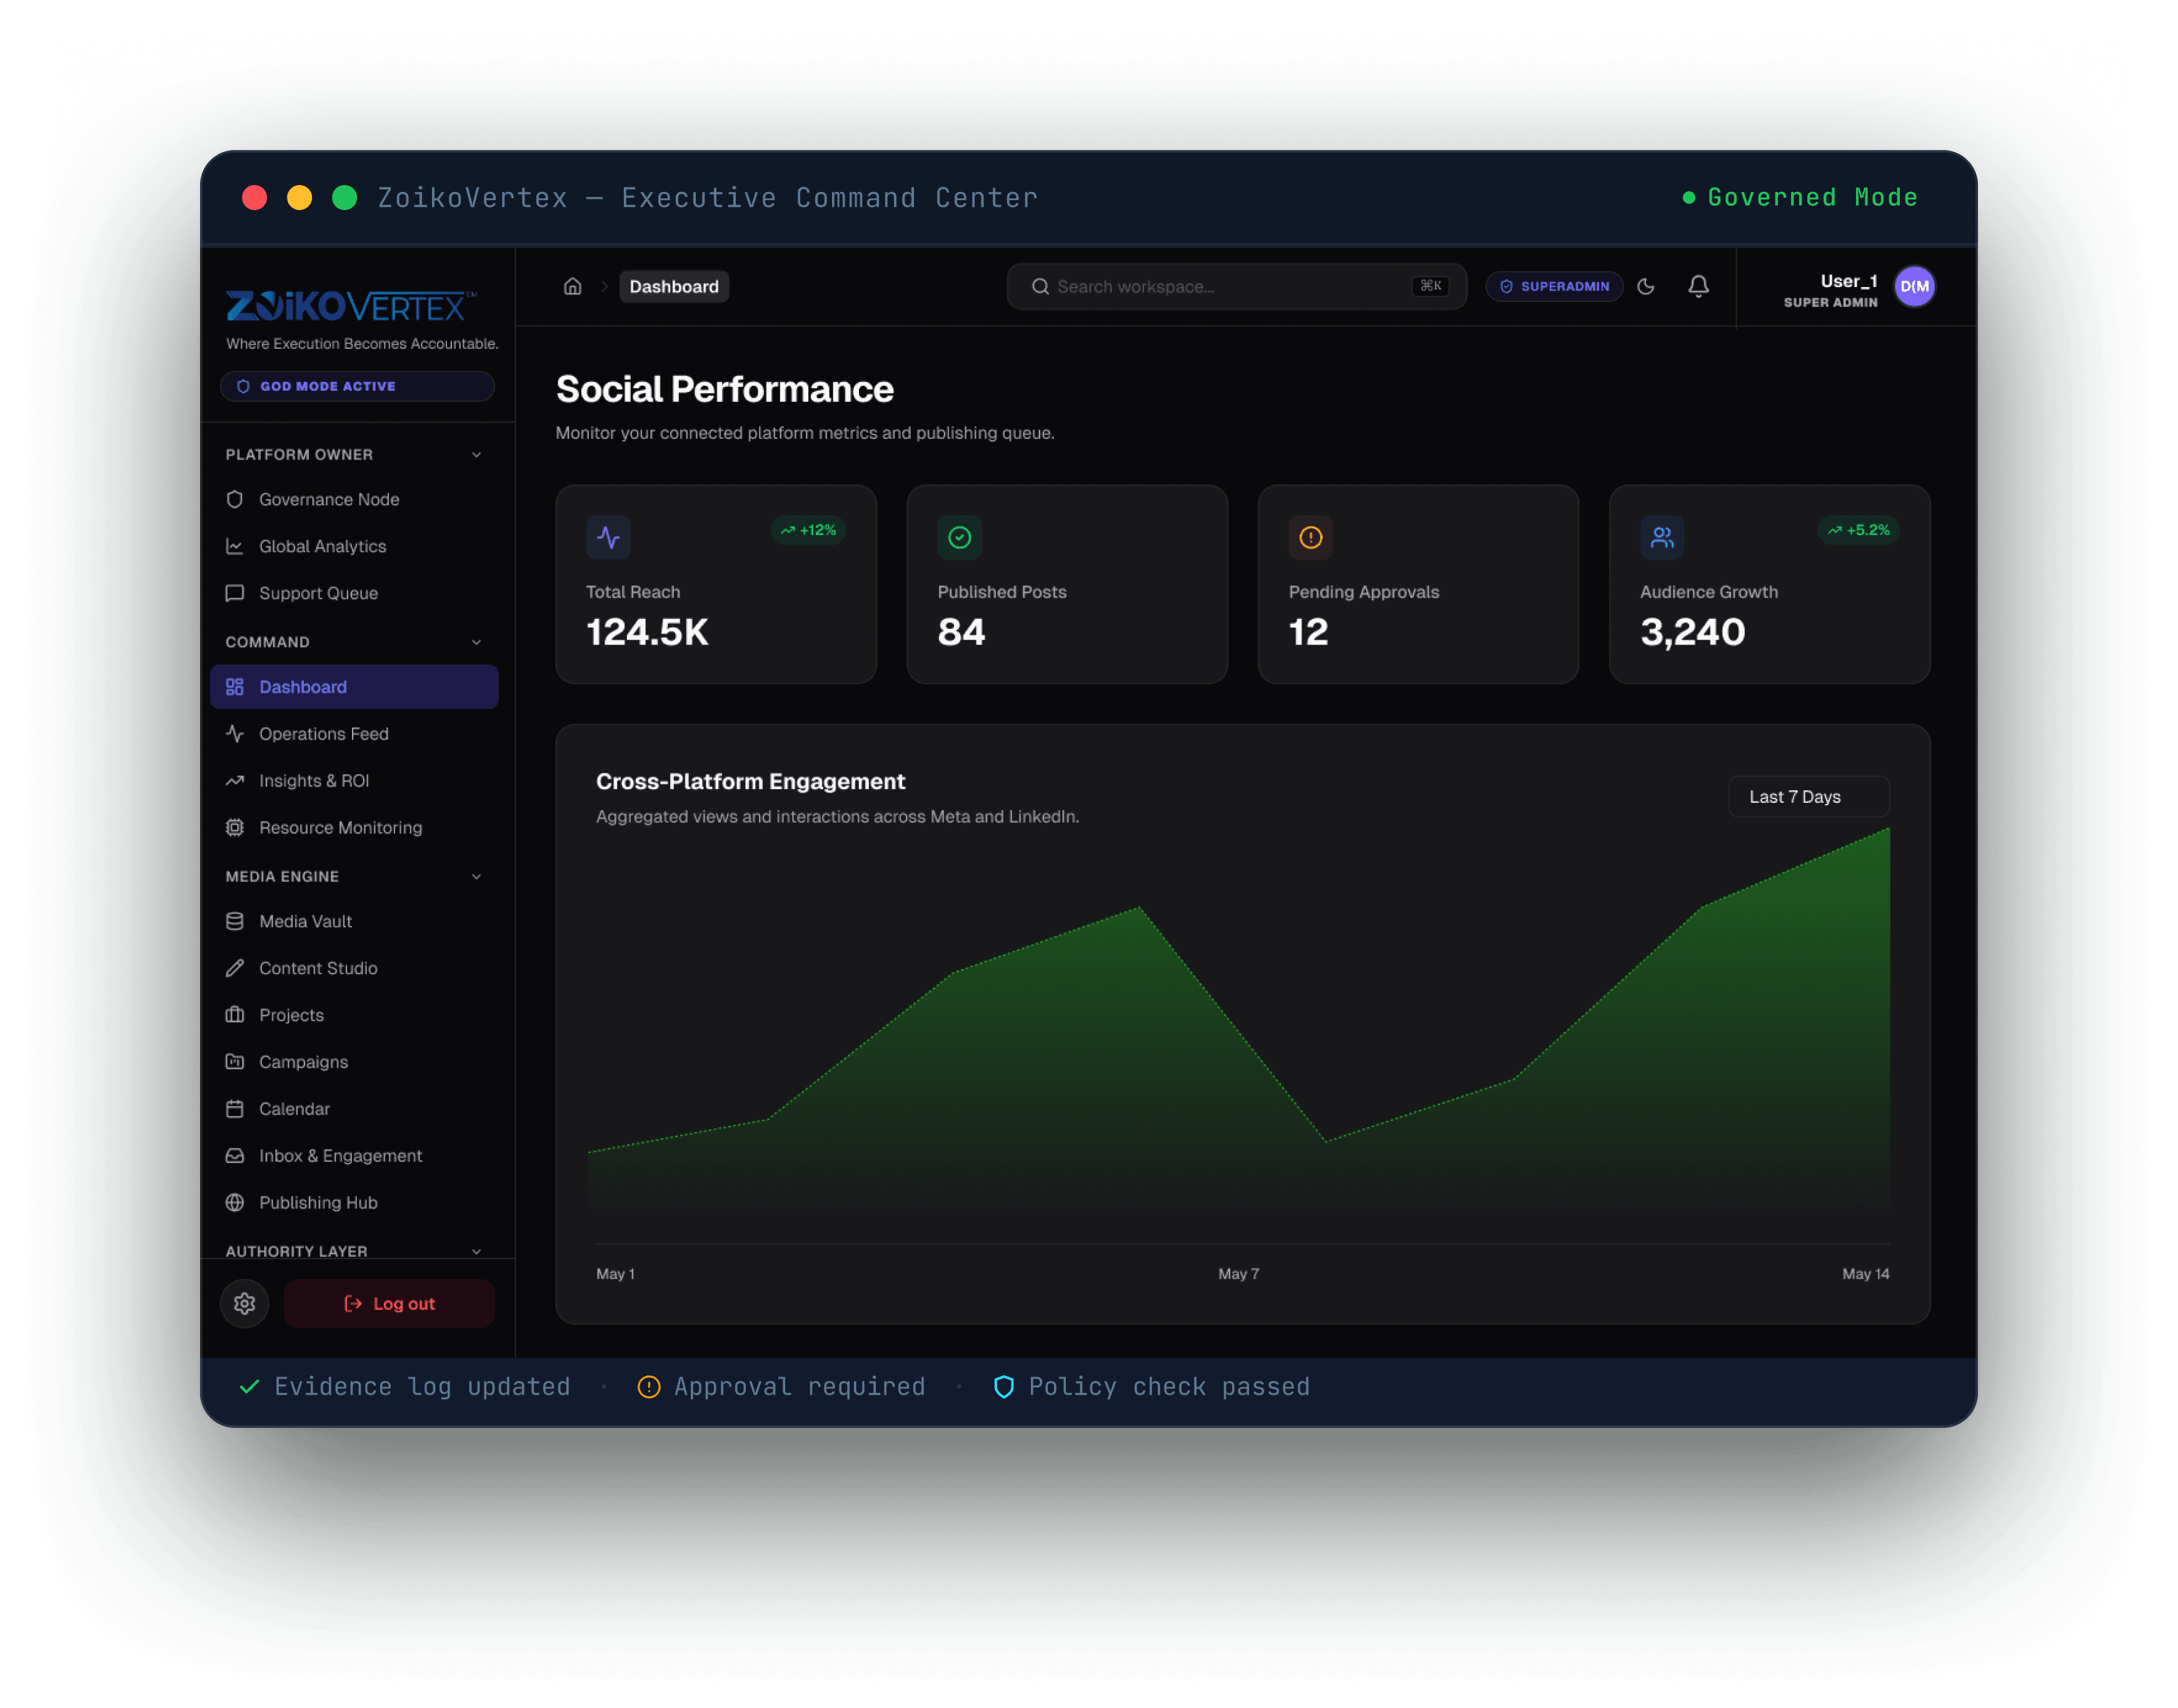Click the Published Posts value 84
Viewport: 2178px width, 1708px height.
pos(961,632)
